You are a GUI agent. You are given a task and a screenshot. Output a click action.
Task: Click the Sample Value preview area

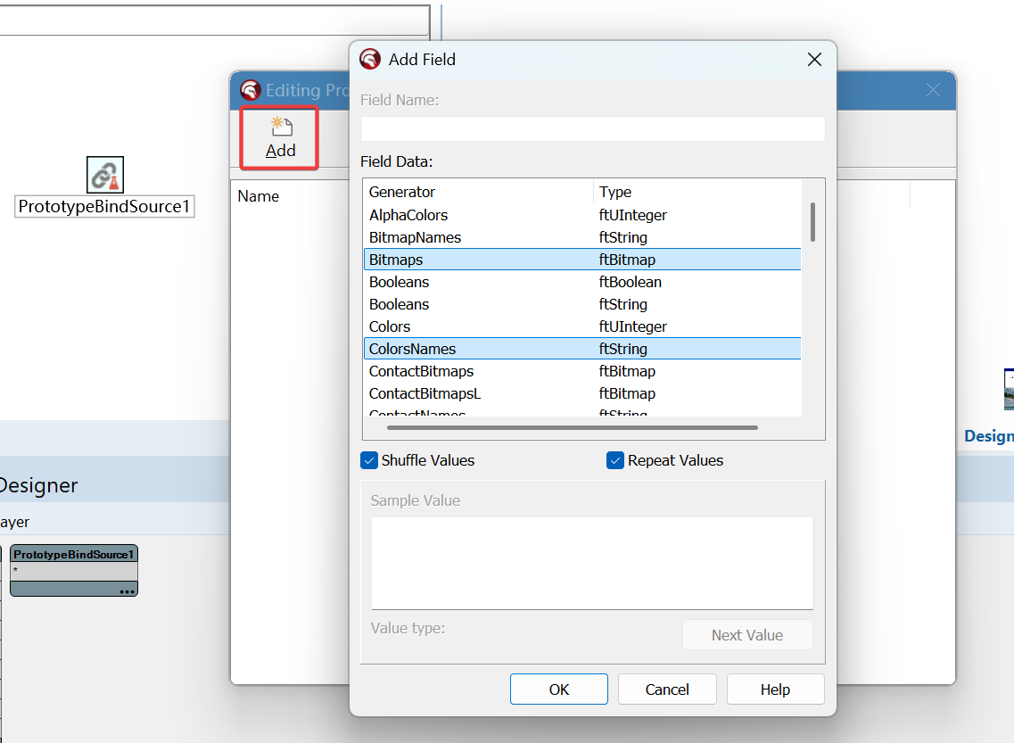pos(592,563)
